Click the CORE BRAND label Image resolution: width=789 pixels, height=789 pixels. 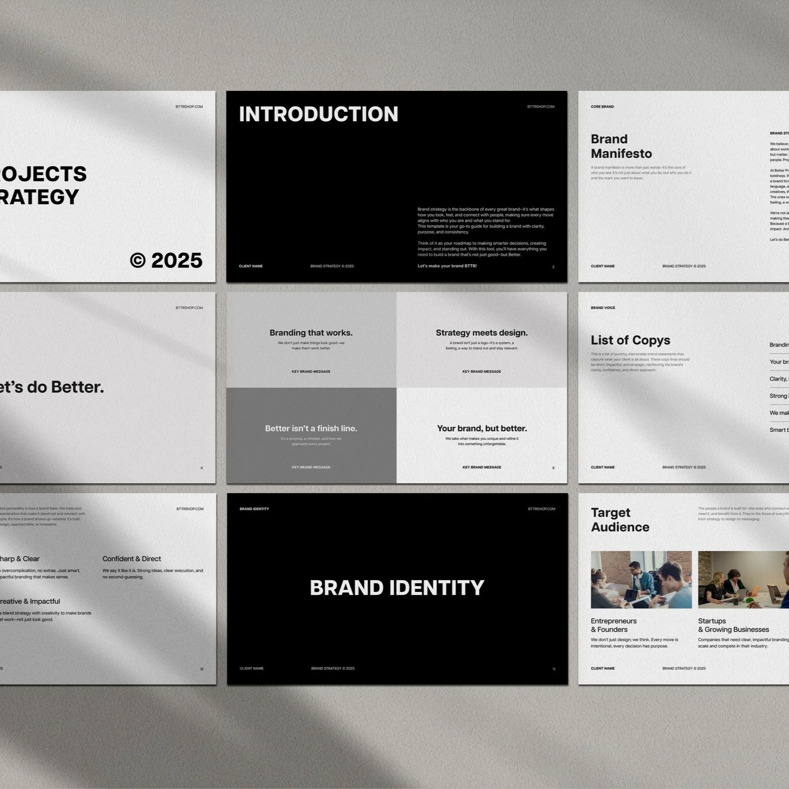coord(602,107)
